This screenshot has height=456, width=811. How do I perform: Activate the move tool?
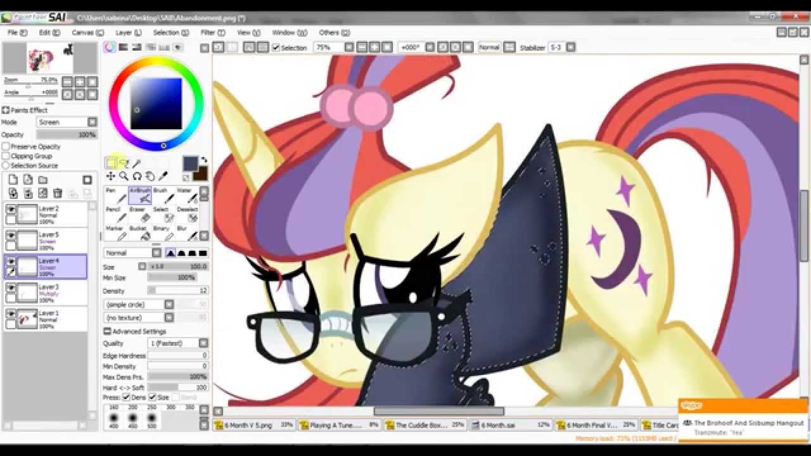pyautogui.click(x=111, y=176)
